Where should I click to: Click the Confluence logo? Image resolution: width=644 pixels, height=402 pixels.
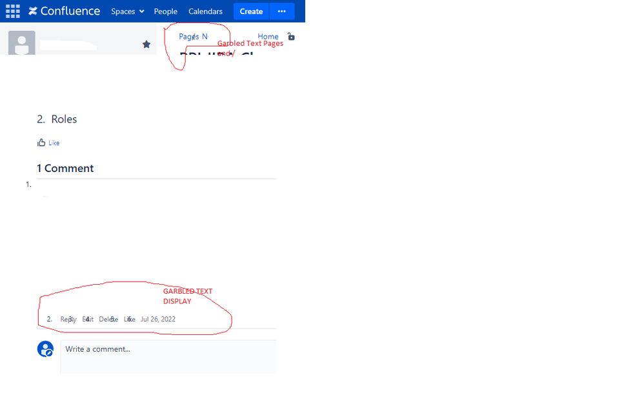click(x=64, y=11)
